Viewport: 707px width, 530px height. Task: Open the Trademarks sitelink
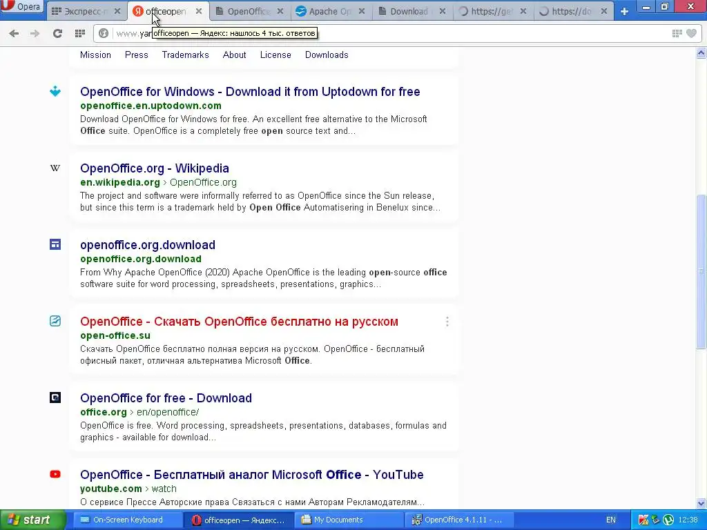pyautogui.click(x=185, y=55)
